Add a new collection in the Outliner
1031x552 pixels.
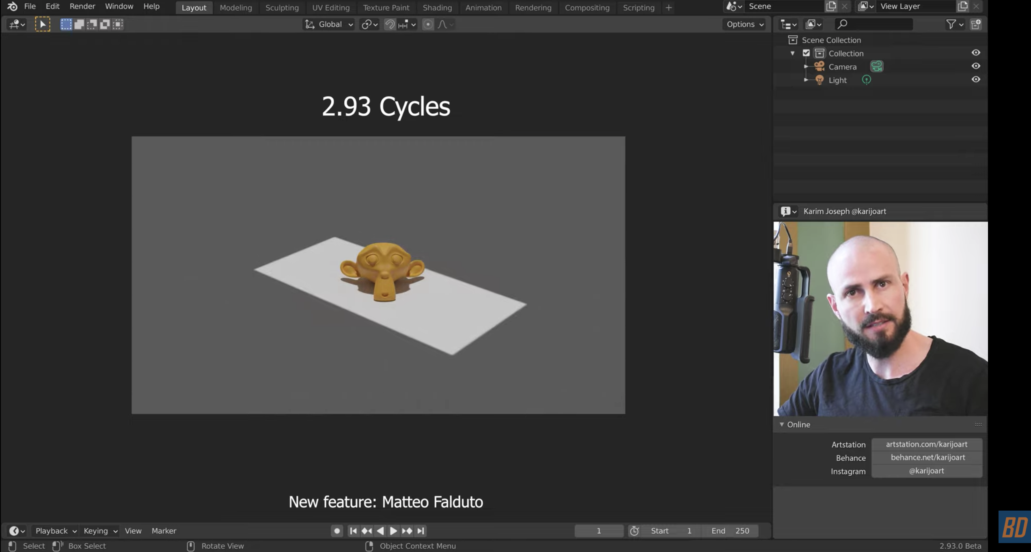976,24
